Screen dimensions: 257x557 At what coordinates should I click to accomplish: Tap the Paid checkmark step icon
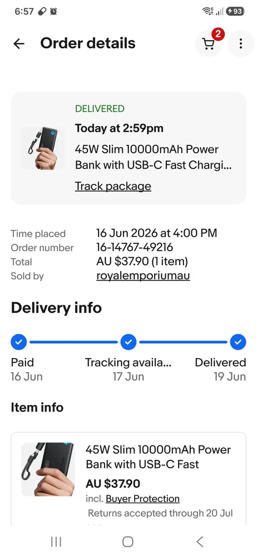tap(19, 342)
